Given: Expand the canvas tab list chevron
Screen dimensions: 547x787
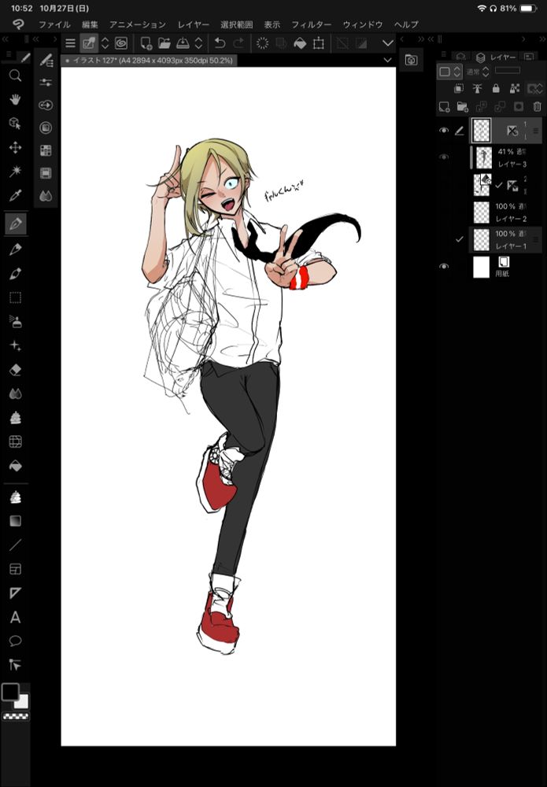Looking at the screenshot, I should [387, 61].
